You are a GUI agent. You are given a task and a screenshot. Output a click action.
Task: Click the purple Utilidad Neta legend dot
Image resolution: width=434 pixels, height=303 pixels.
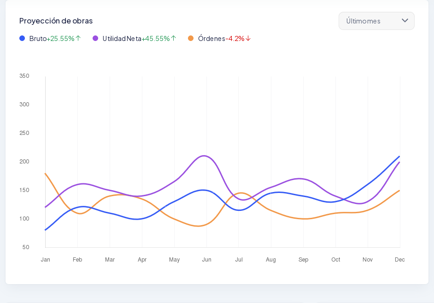pos(95,38)
